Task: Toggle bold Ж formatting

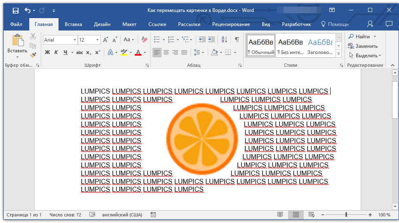Action: point(47,52)
